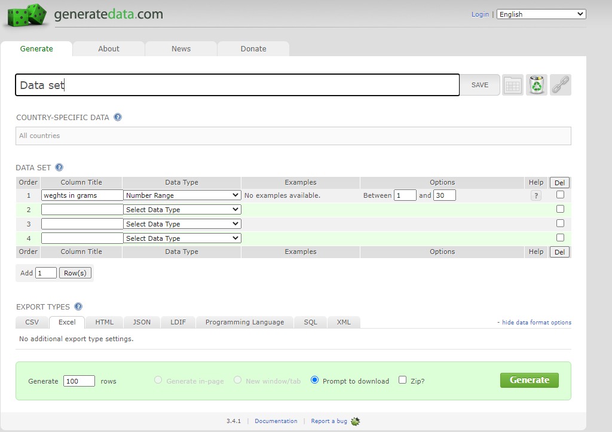Click row 4 column title field
612x432 pixels.
(x=82, y=238)
